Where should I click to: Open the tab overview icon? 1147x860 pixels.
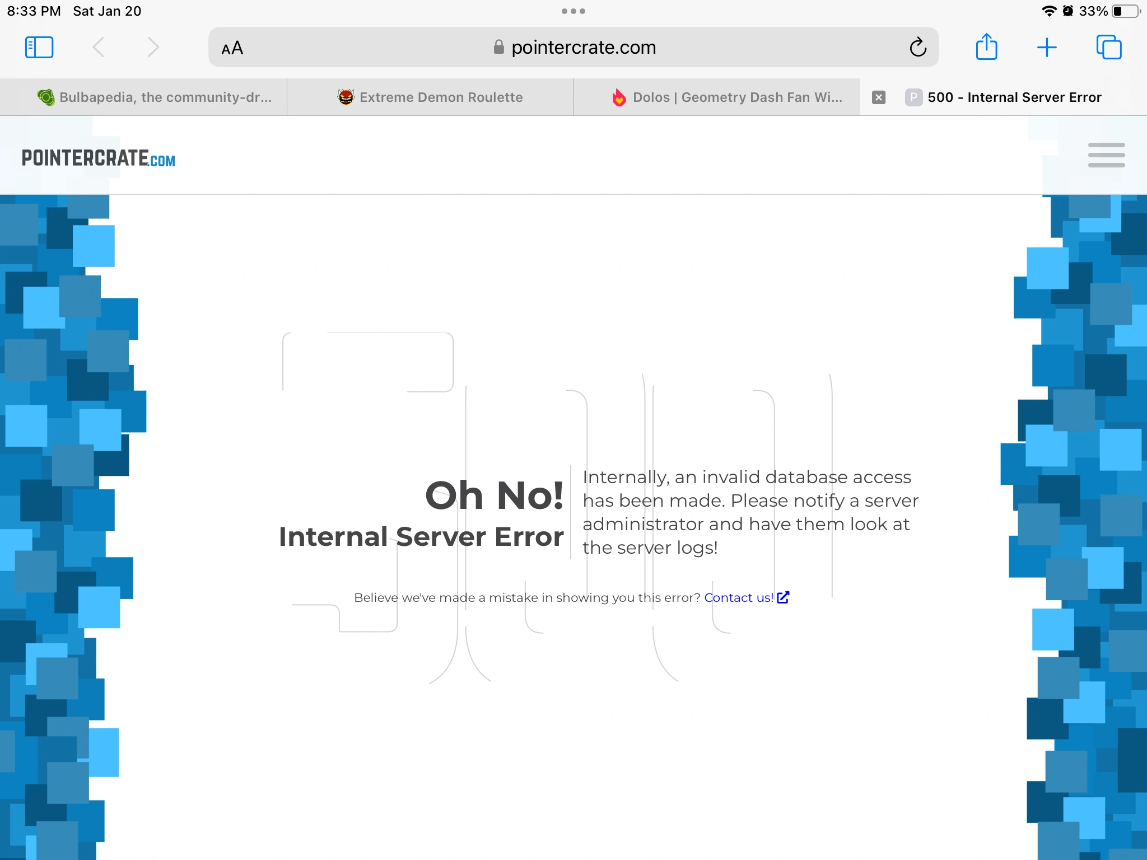pyautogui.click(x=1109, y=47)
